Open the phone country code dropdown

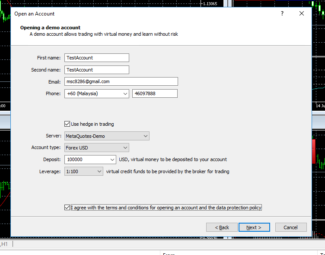[x=125, y=93]
